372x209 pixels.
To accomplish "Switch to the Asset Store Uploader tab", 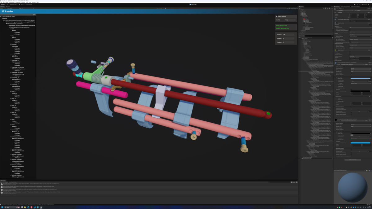I will coord(345,7).
